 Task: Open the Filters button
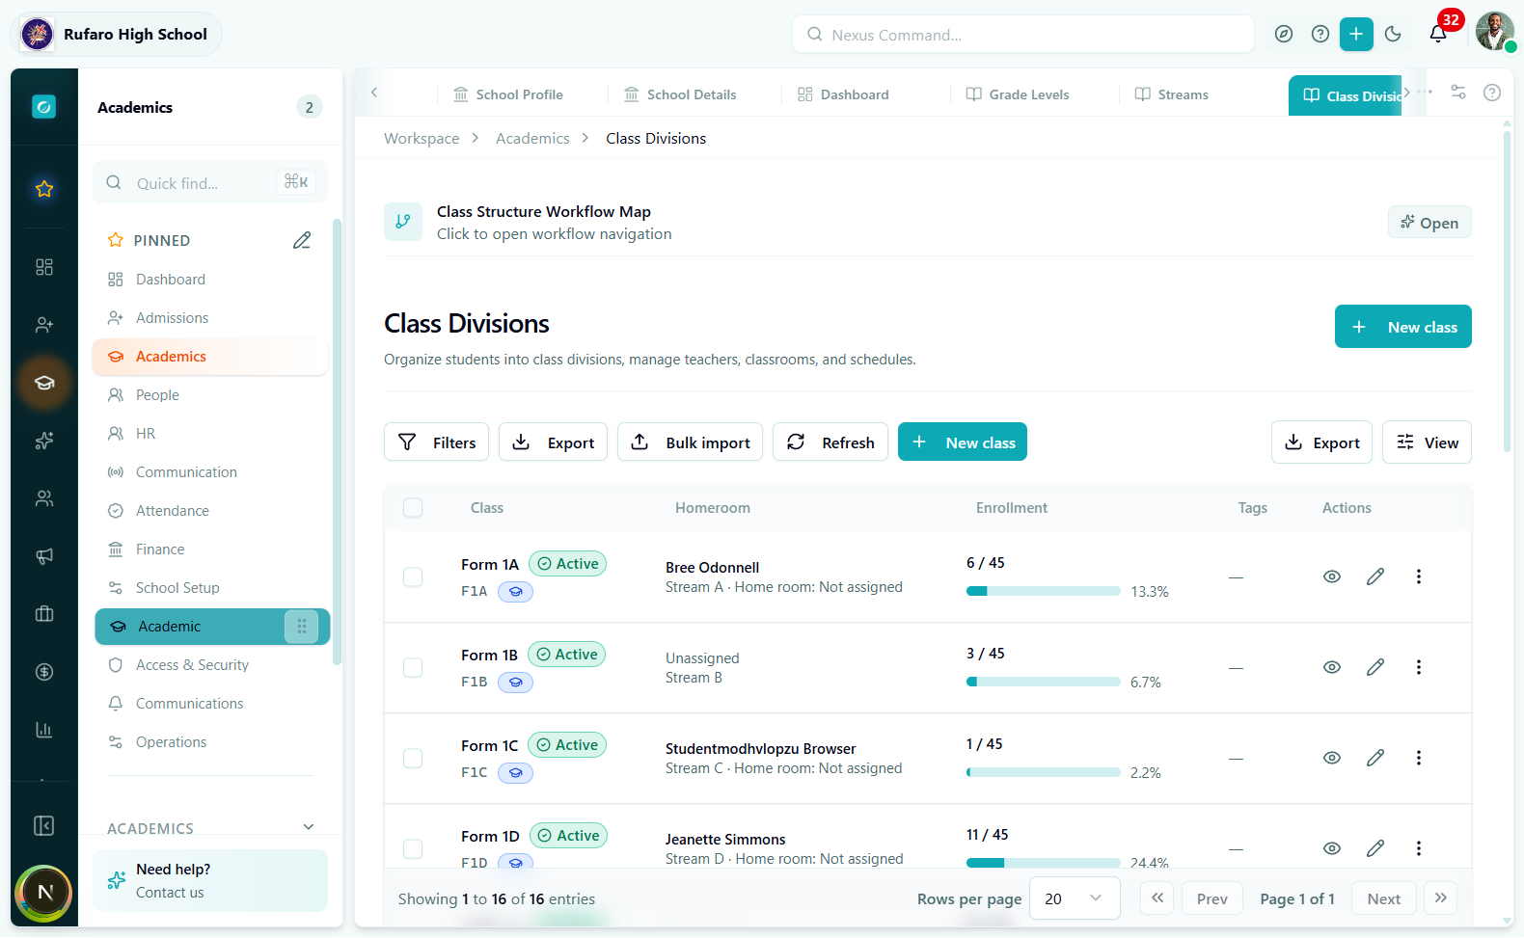(x=436, y=442)
